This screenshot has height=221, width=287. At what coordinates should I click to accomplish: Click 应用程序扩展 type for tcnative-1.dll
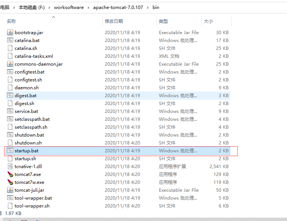172,167
